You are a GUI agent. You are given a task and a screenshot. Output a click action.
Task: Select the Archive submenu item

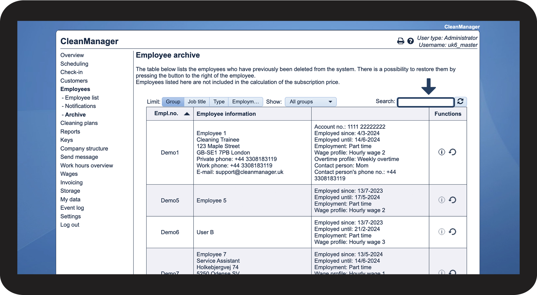[75, 115]
